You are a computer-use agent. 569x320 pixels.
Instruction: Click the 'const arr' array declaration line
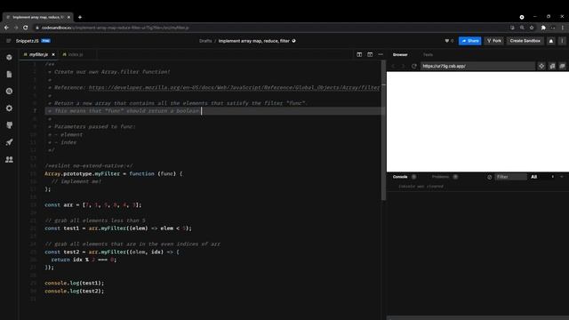[x=92, y=205]
